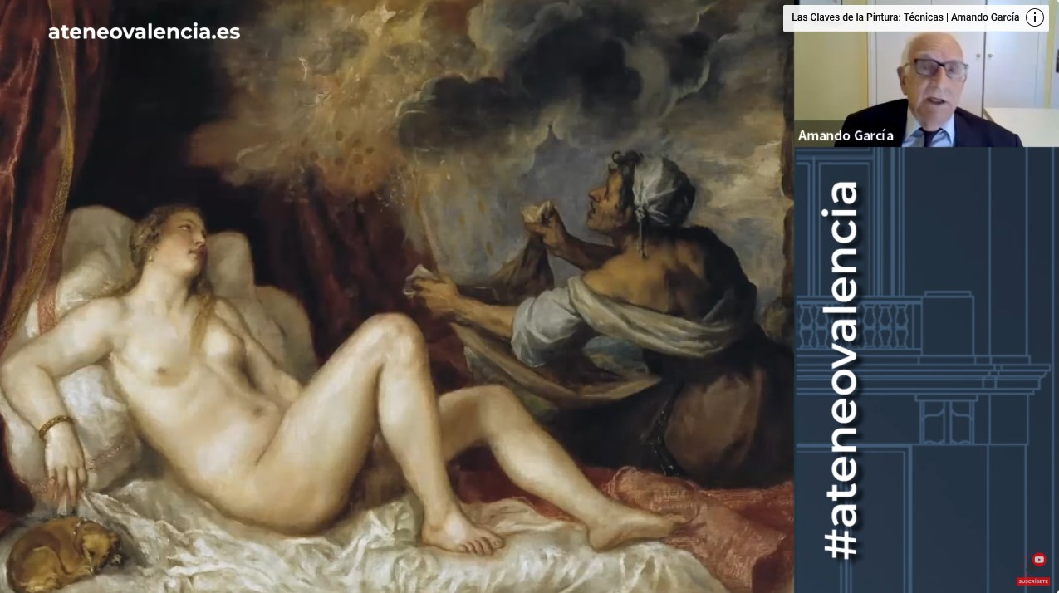Click the gold bracelet on the woman's wrist
Image resolution: width=1059 pixels, height=593 pixels.
[55, 425]
